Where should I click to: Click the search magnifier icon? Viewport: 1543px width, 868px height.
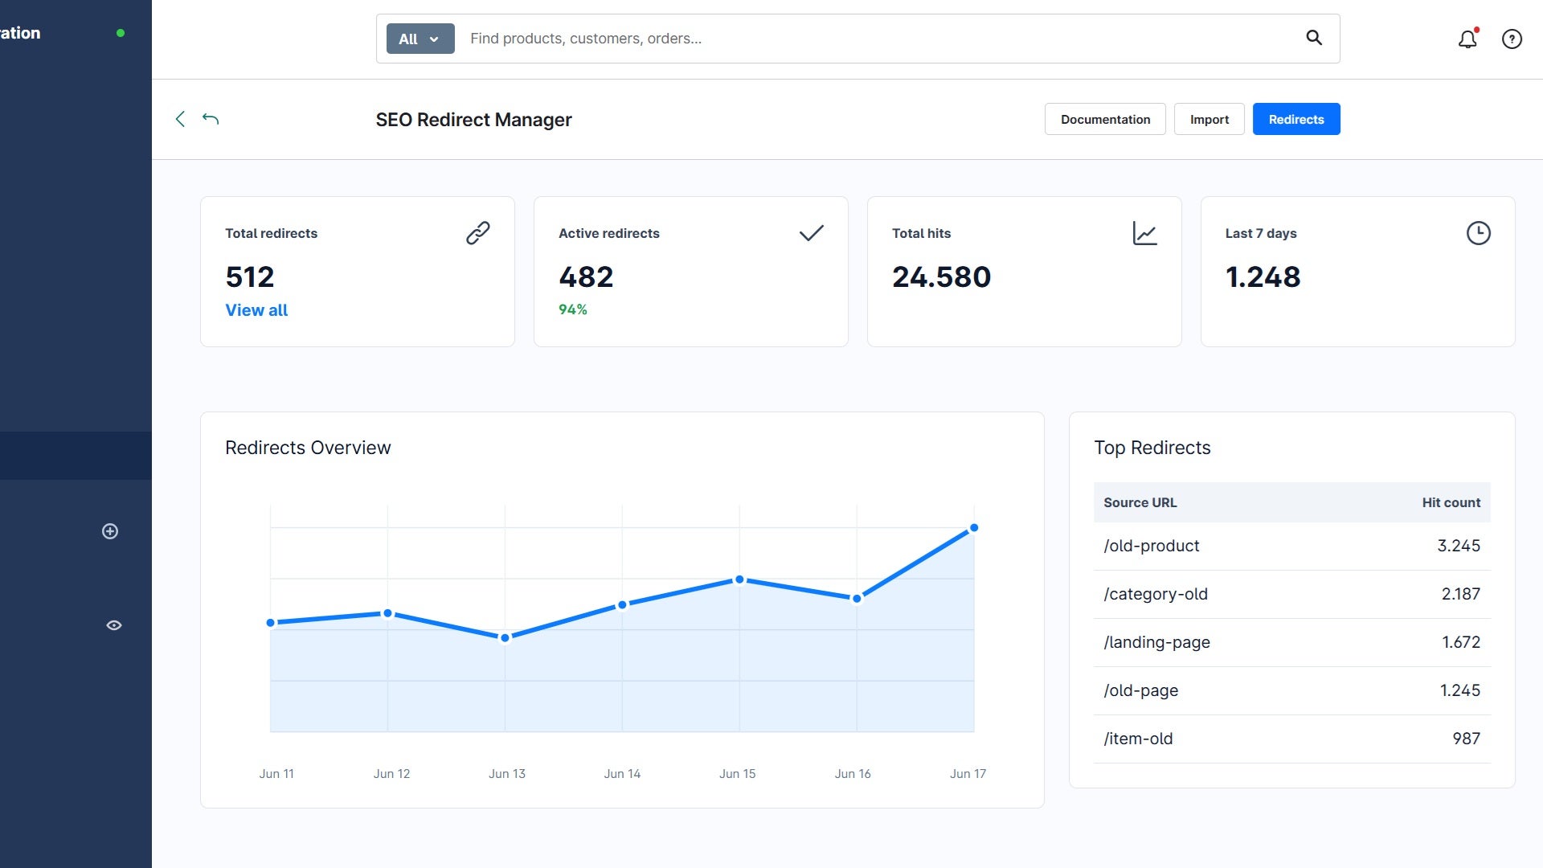click(1314, 38)
